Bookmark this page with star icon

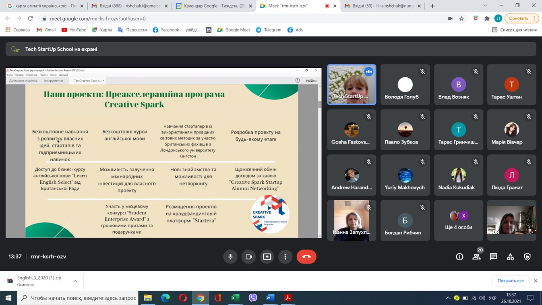tap(461, 19)
